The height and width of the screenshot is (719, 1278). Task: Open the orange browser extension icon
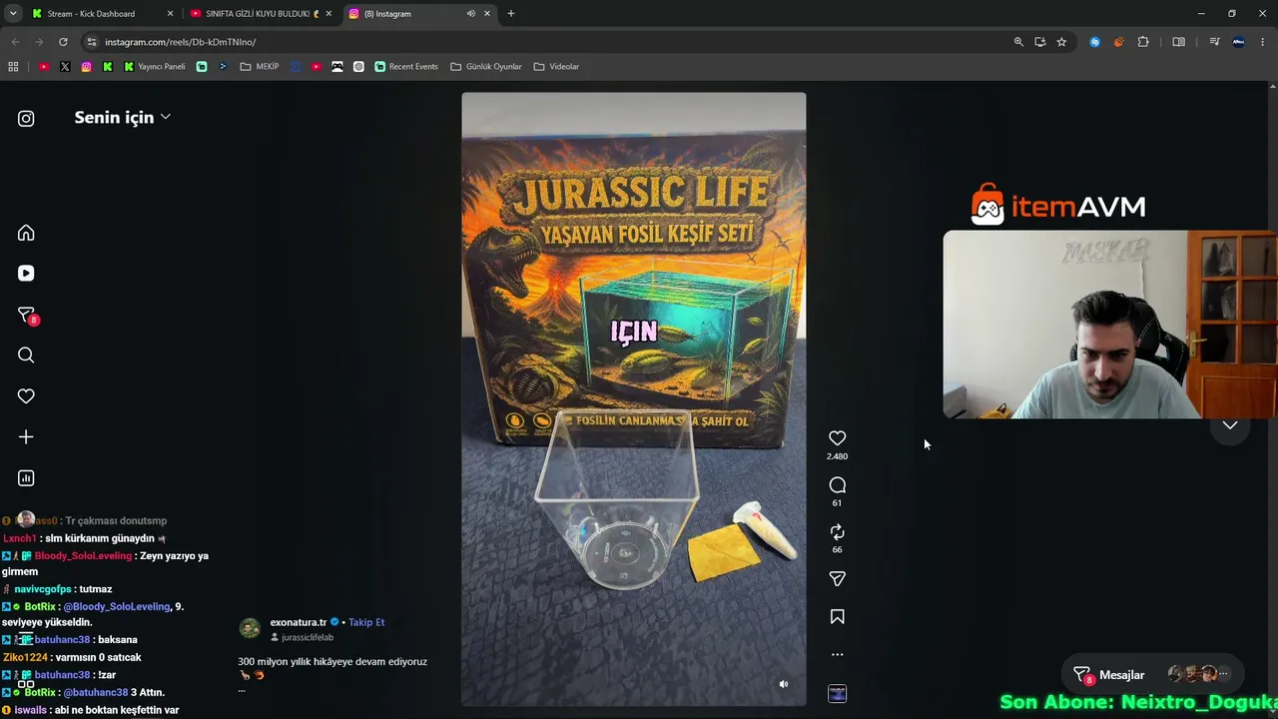click(1118, 42)
